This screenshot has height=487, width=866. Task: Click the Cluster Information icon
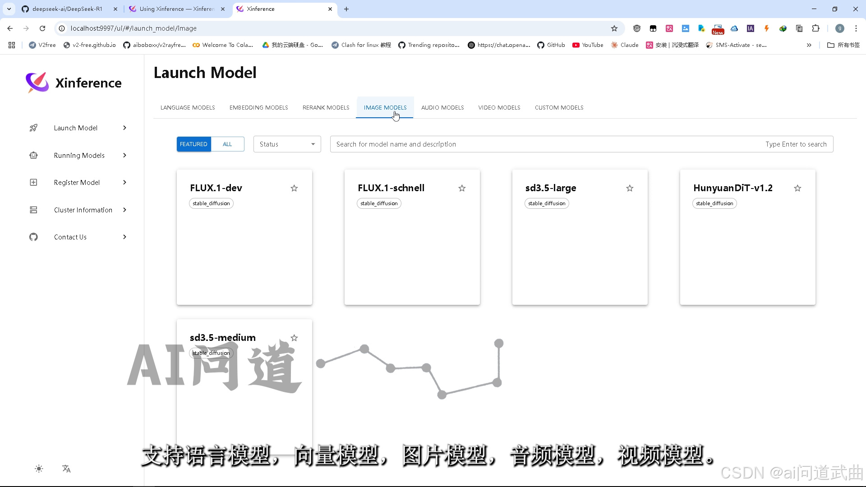click(33, 210)
